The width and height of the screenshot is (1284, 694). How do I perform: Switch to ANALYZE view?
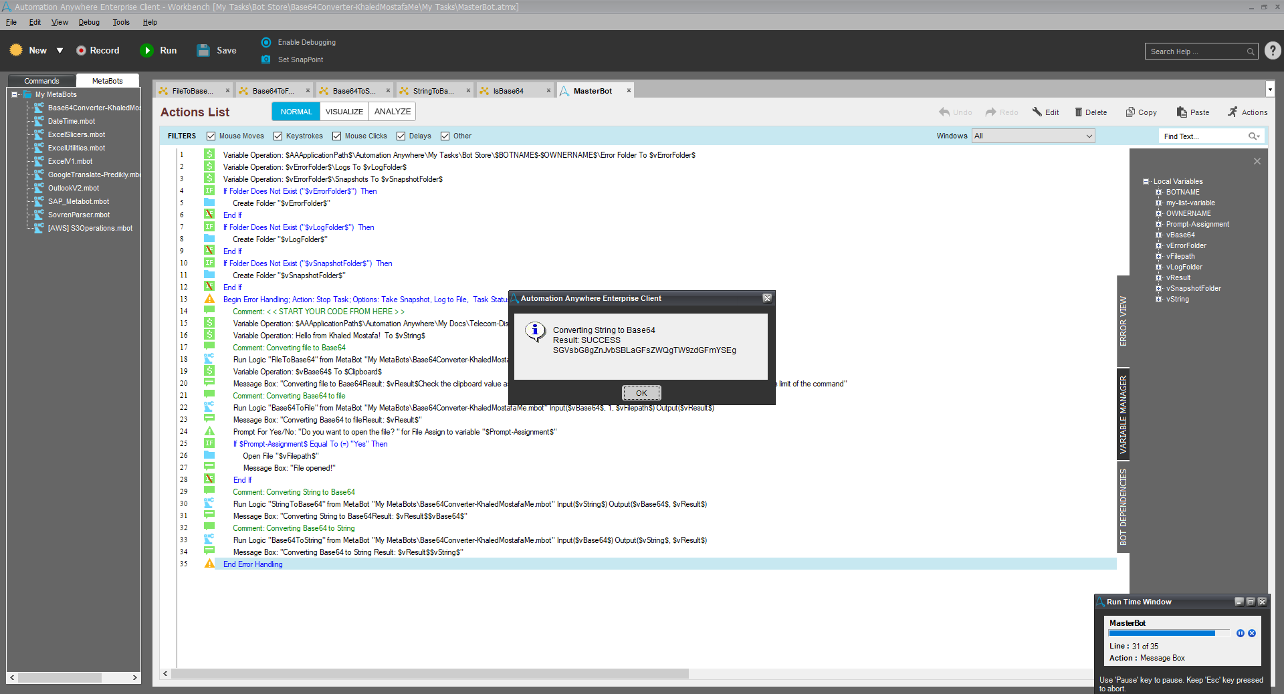tap(393, 112)
